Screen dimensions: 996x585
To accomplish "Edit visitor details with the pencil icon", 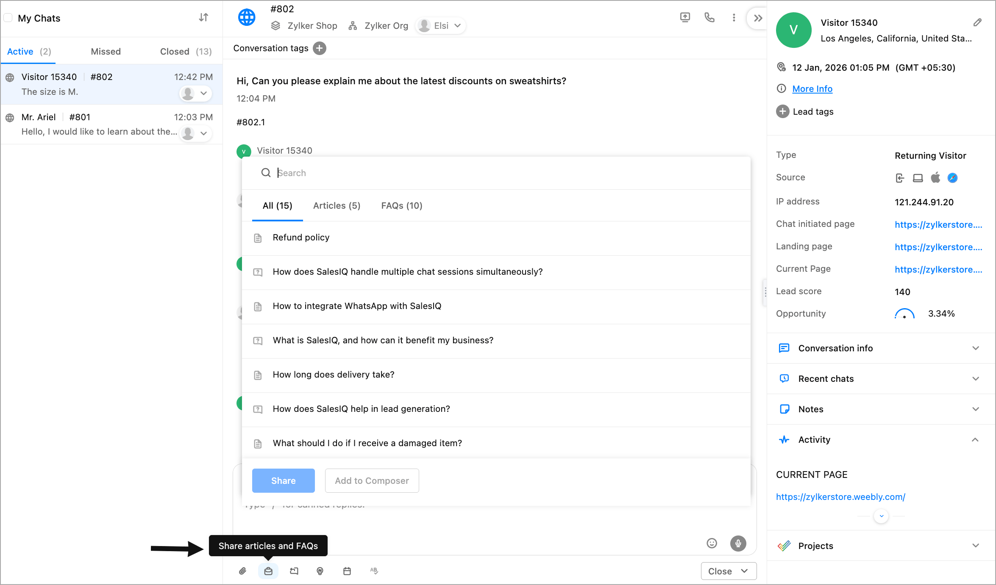I will tap(977, 22).
